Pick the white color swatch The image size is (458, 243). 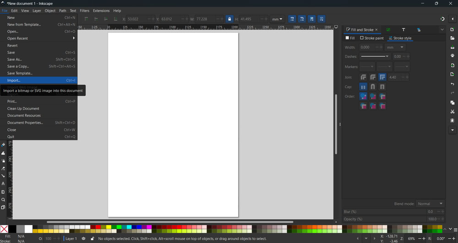point(28,229)
